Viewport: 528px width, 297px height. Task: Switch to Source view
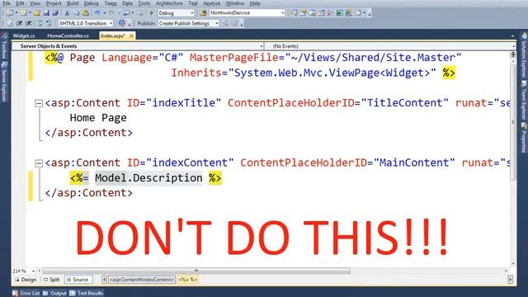point(78,280)
